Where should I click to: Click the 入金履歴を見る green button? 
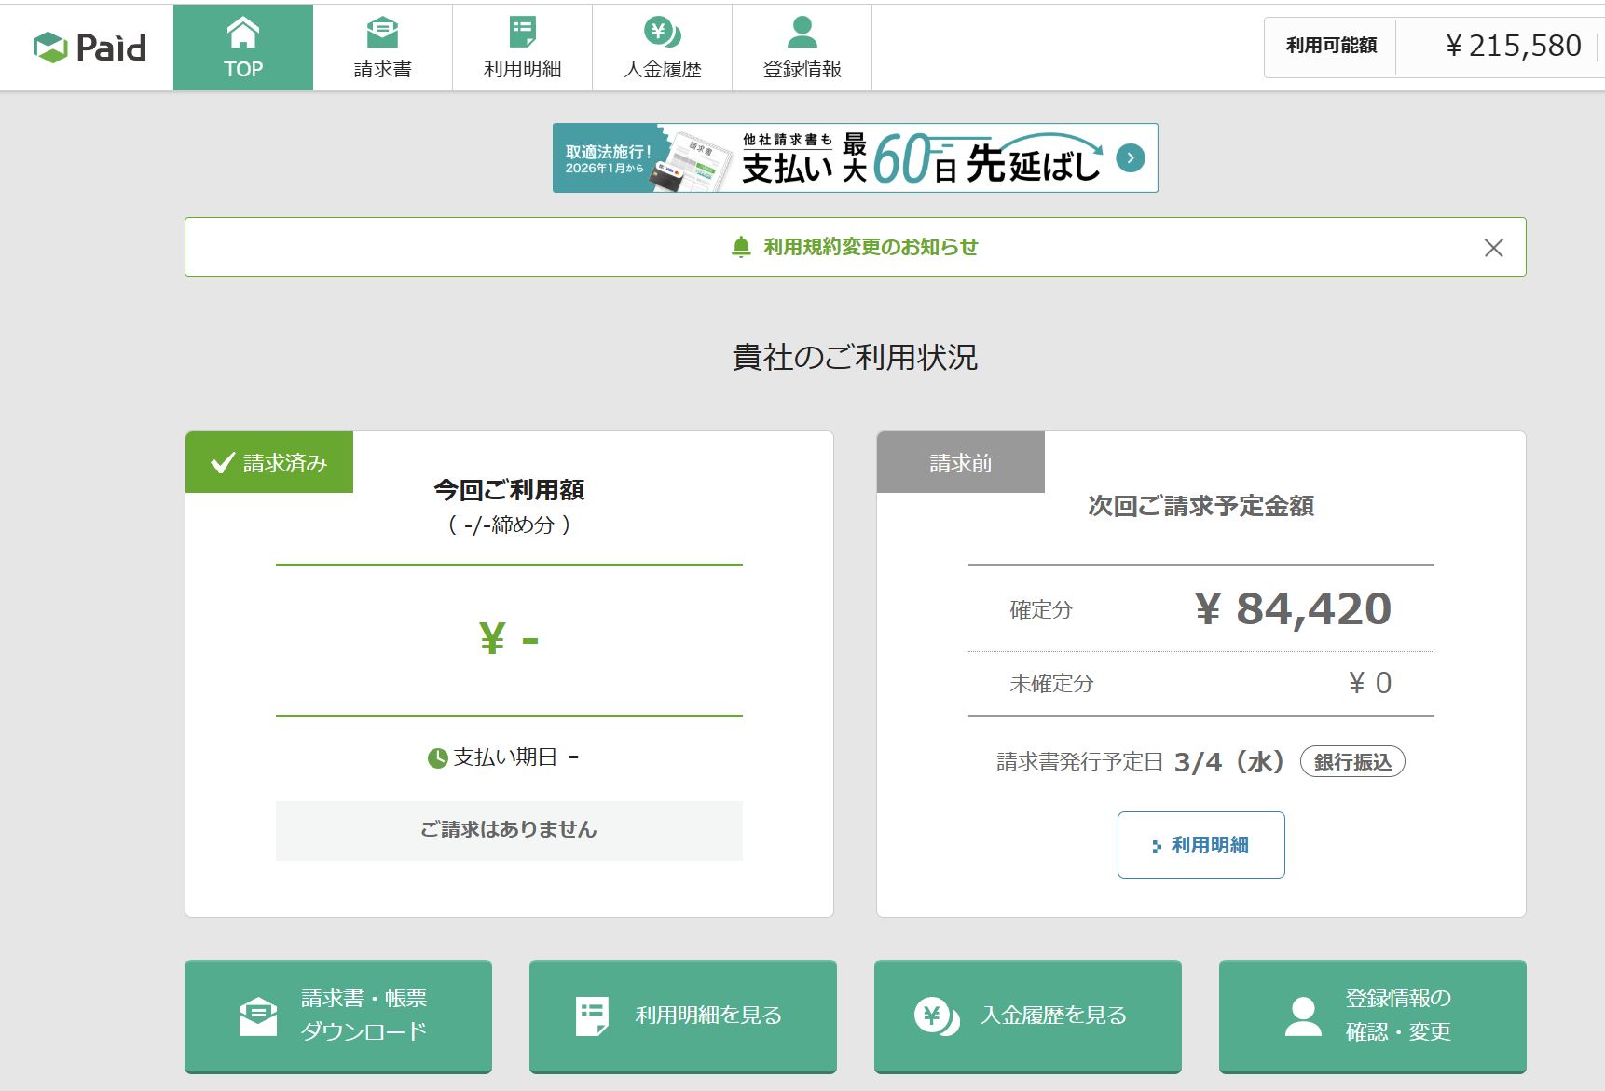(1027, 1016)
